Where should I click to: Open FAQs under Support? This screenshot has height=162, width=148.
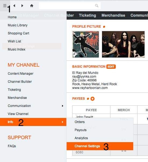(x=12, y=146)
